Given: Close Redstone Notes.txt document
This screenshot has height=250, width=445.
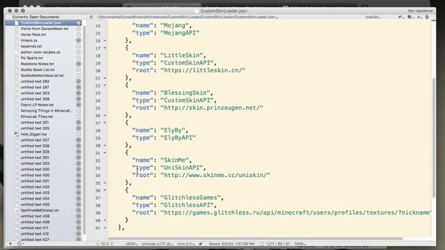Looking at the screenshot, I should point(79,64).
